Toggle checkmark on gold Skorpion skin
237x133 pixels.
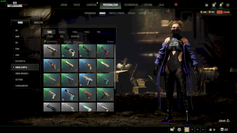click(x=112, y=99)
